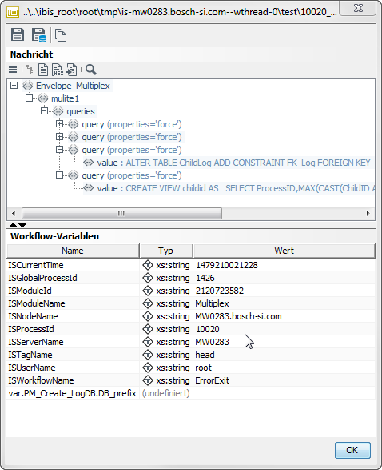The image size is (382, 470).
Task: Select the ISCurrentTime variable name
Action: [36, 265]
